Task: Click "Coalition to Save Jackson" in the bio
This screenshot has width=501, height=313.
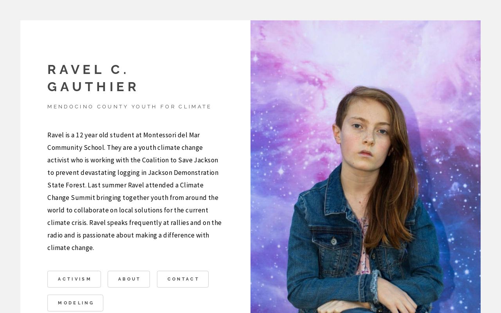Action: click(x=180, y=160)
